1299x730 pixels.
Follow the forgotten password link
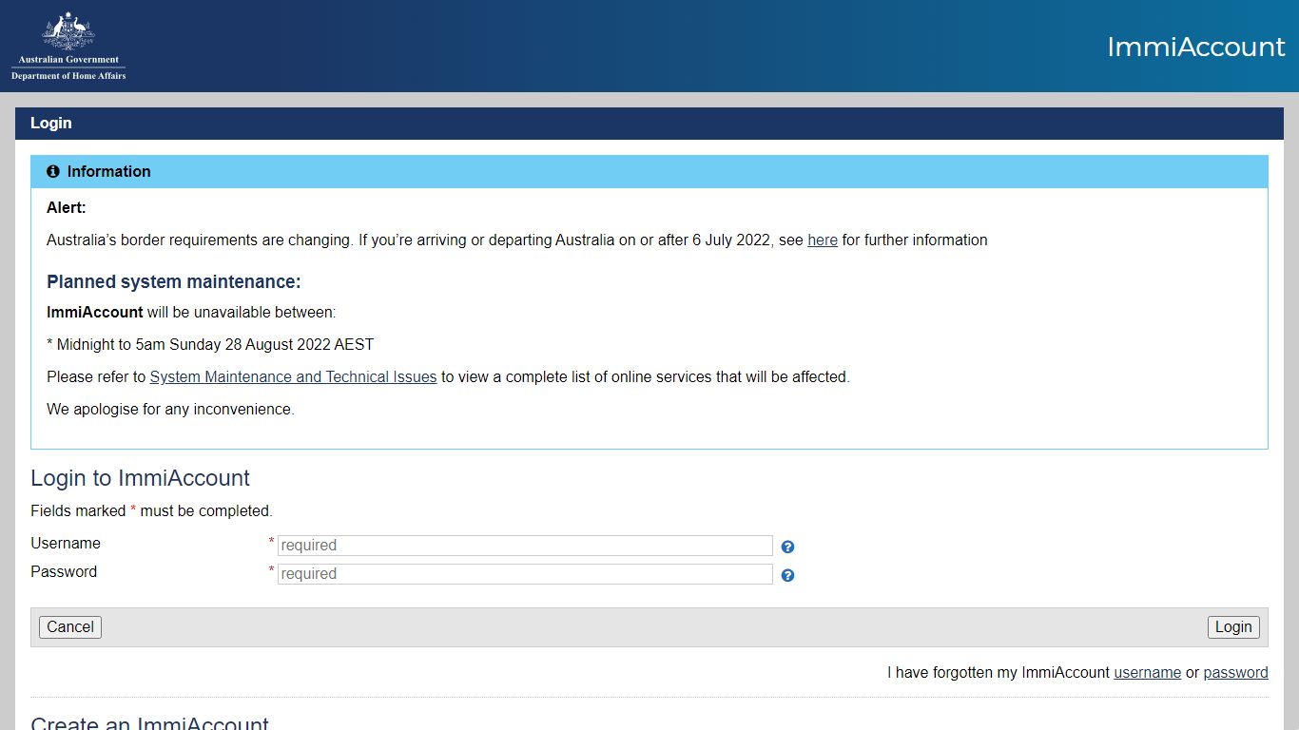(x=1235, y=673)
